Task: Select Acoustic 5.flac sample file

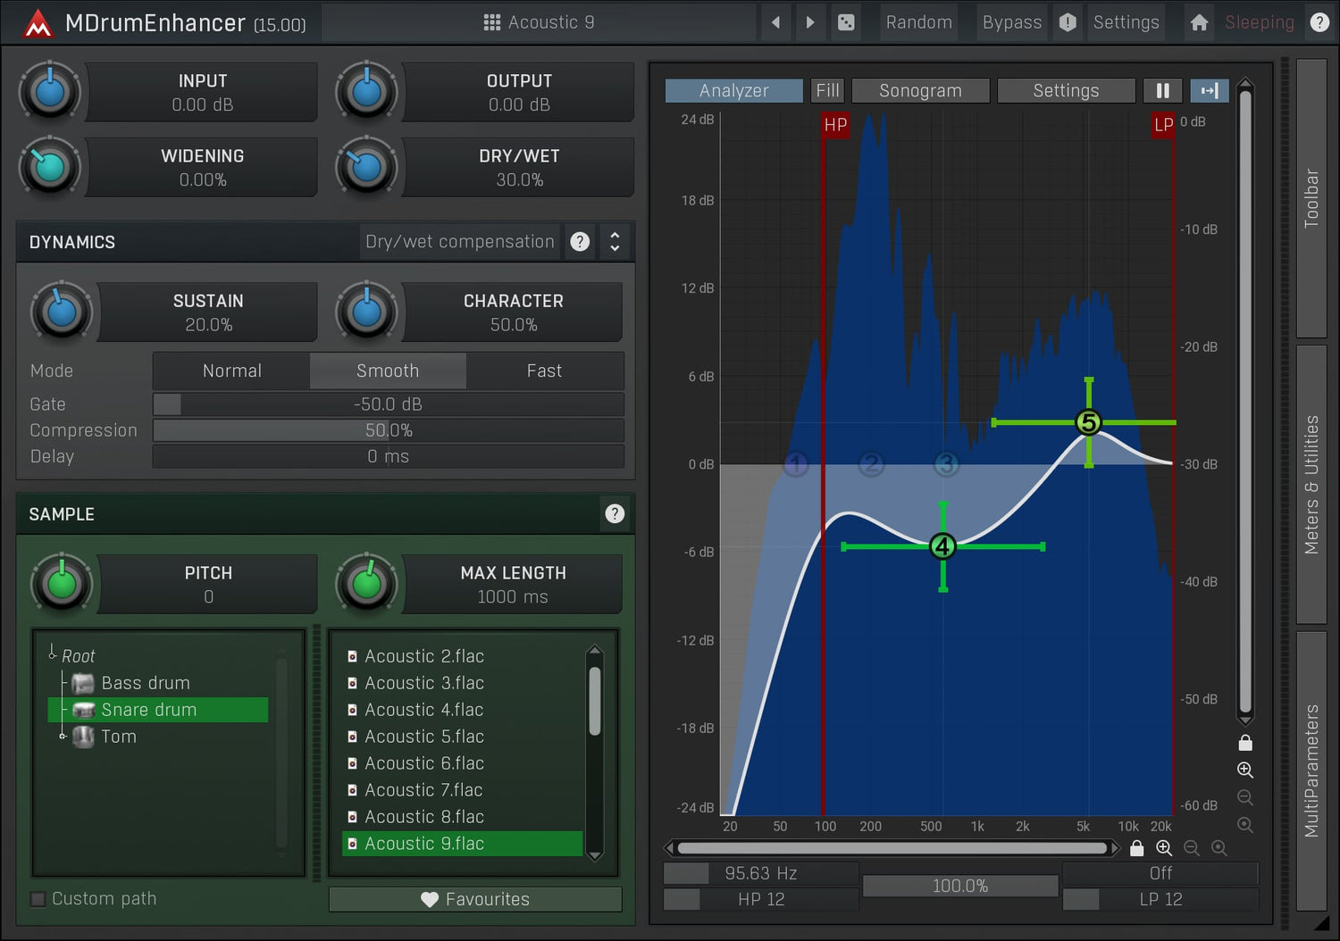Action: 424,737
